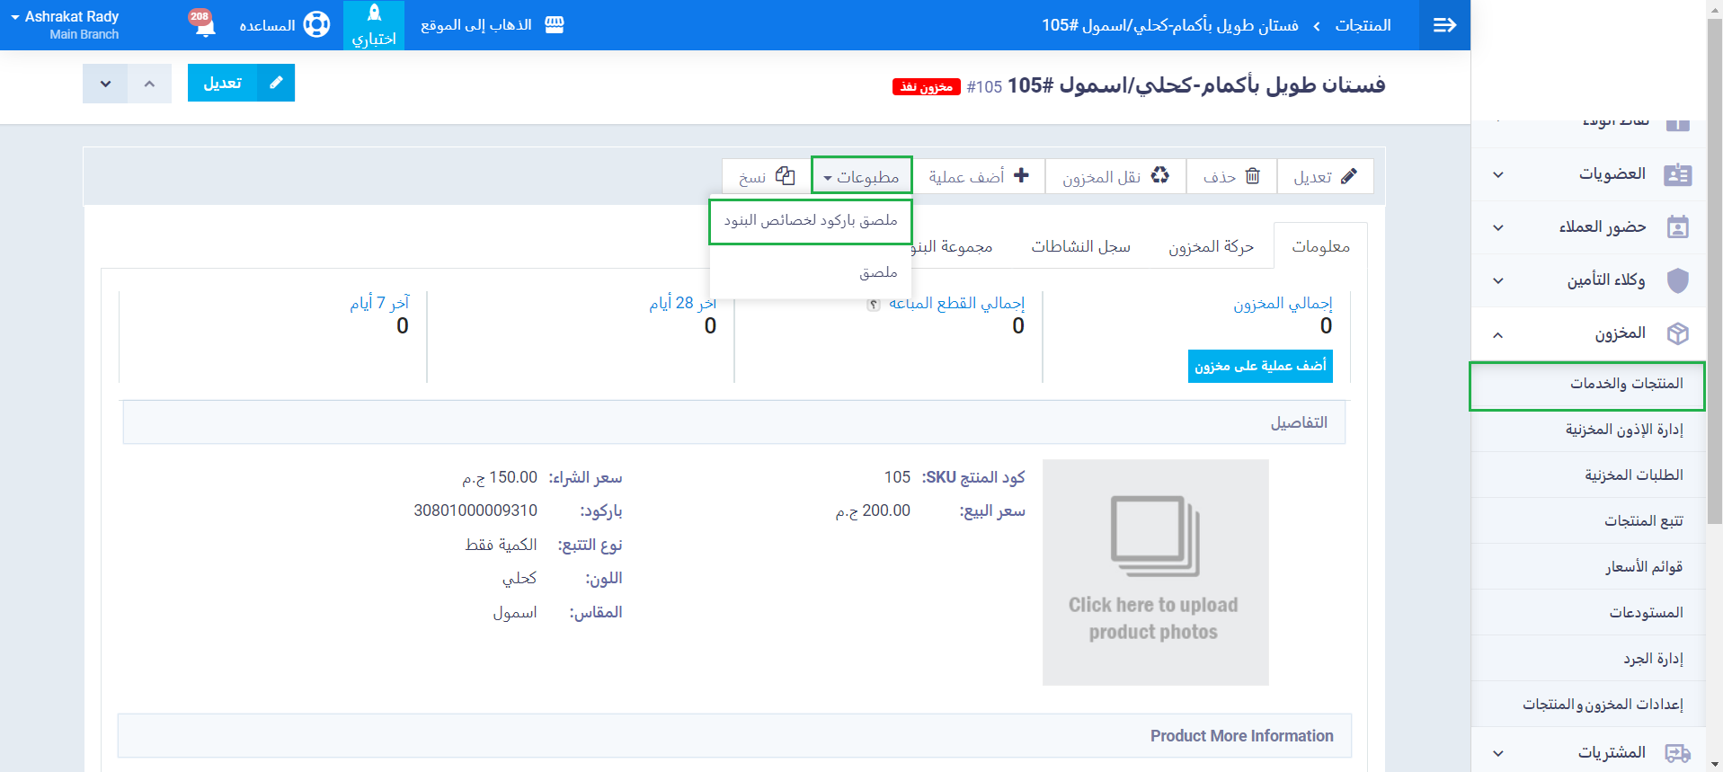The image size is (1723, 772).
Task: Click the blue تعديل button in header
Action: click(241, 83)
